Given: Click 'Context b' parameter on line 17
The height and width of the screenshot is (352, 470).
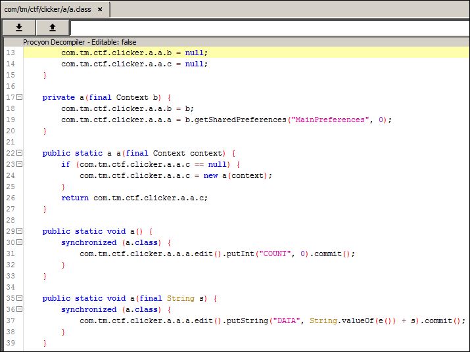Looking at the screenshot, I should pos(137,97).
